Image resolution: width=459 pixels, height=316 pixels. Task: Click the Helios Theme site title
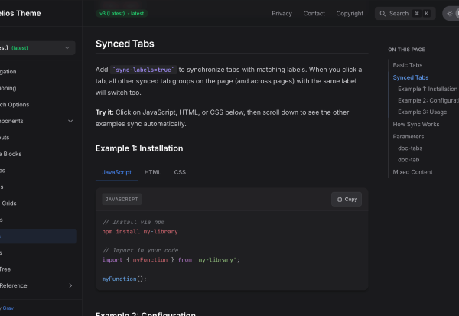click(20, 14)
